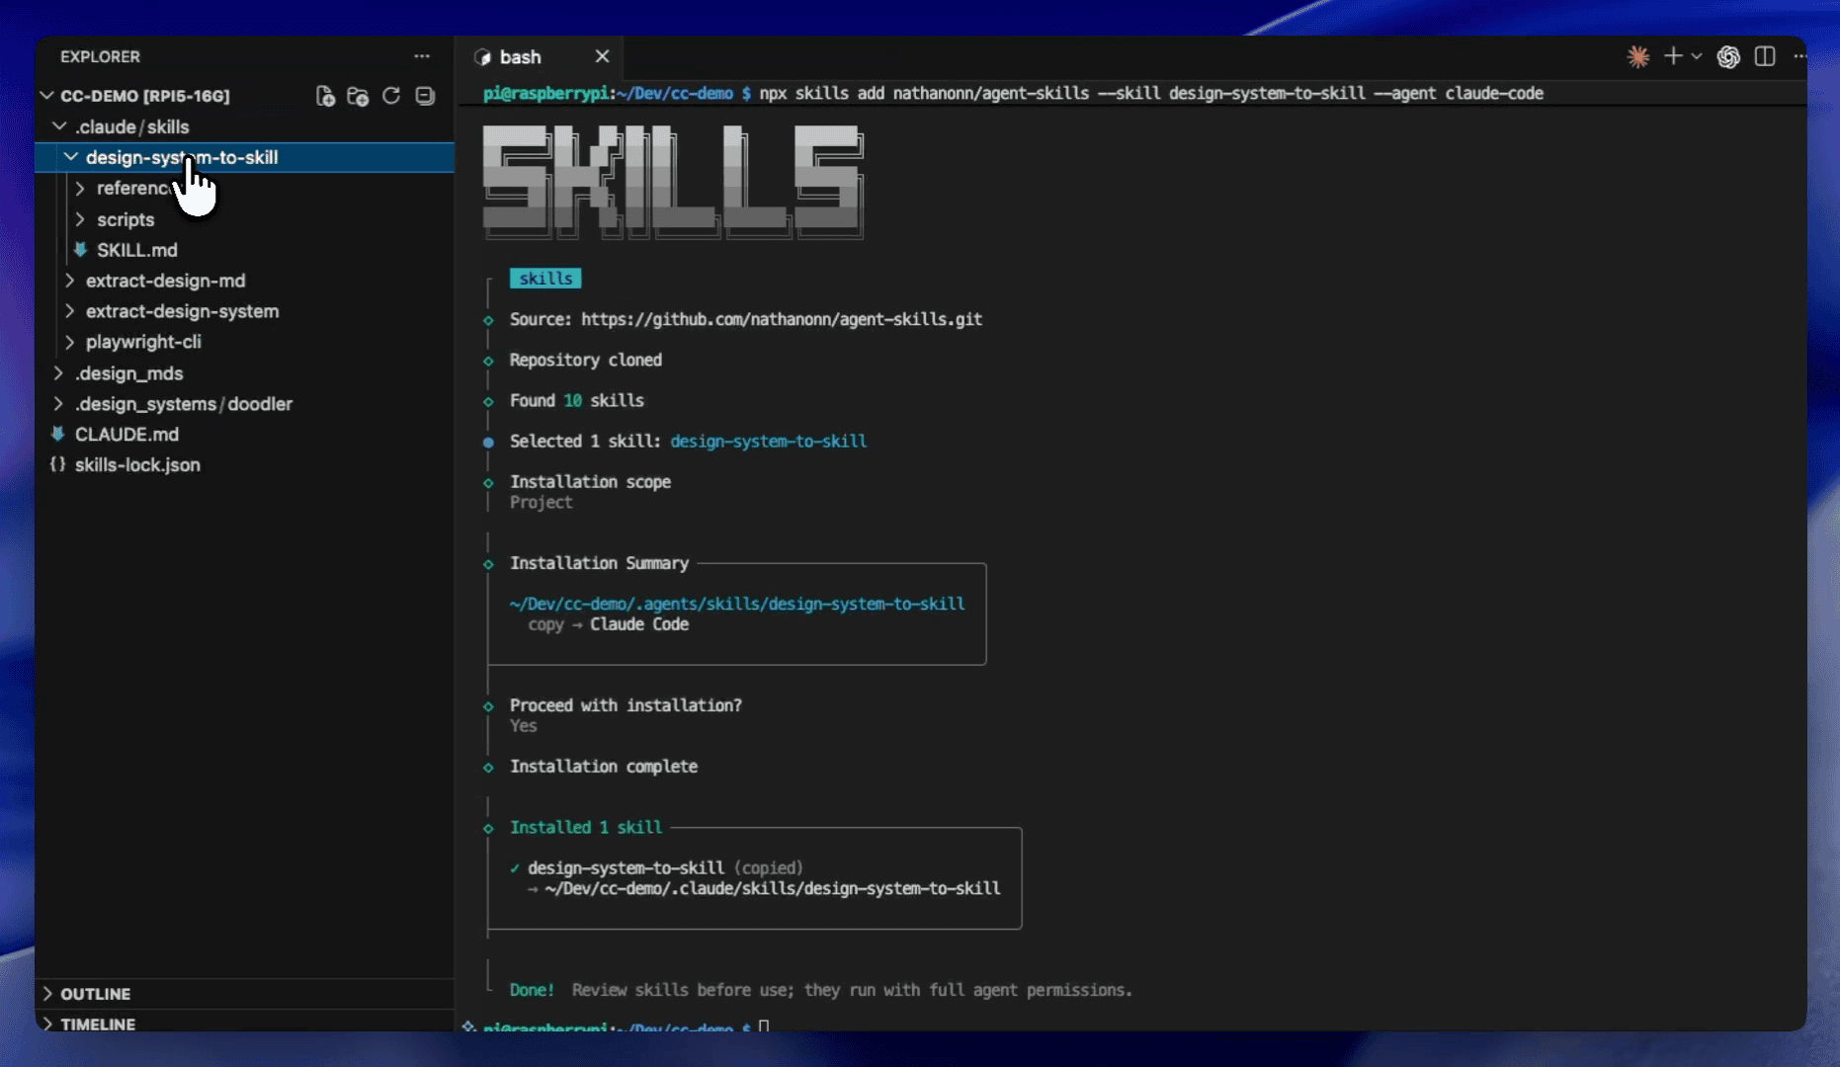Click the bash tab terminal icon
1840x1067 pixels.
pyautogui.click(x=483, y=57)
